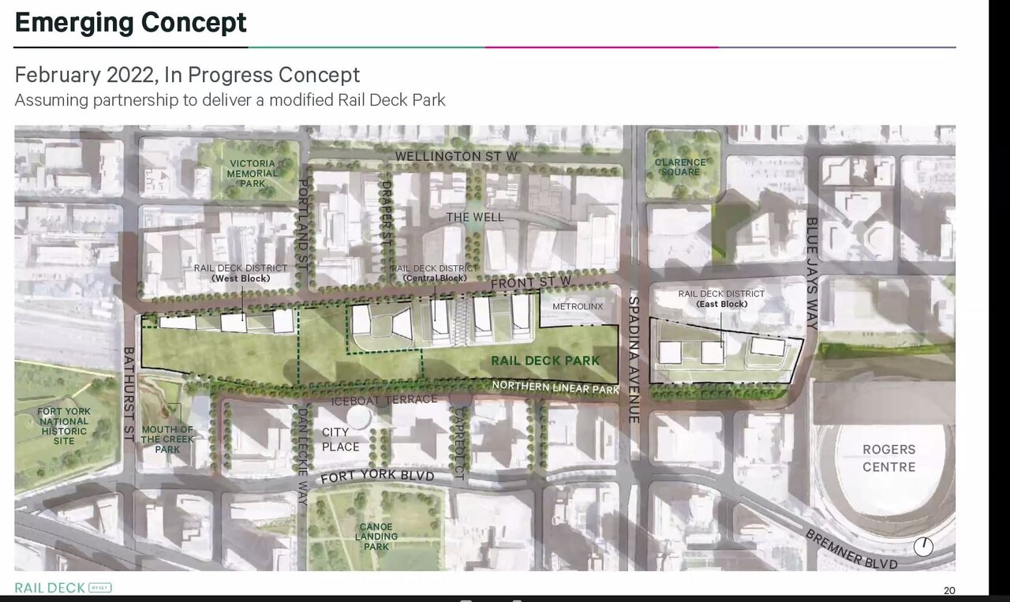
Task: Click the City Place label
Action: coord(341,439)
